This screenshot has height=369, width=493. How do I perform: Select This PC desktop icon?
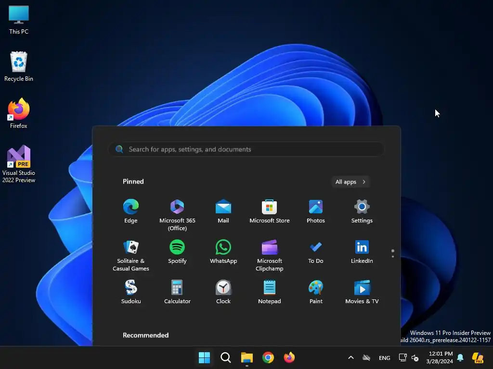[19, 19]
